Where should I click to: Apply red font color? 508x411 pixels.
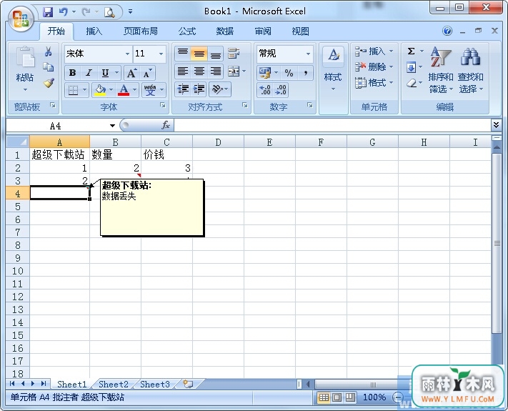(x=124, y=90)
